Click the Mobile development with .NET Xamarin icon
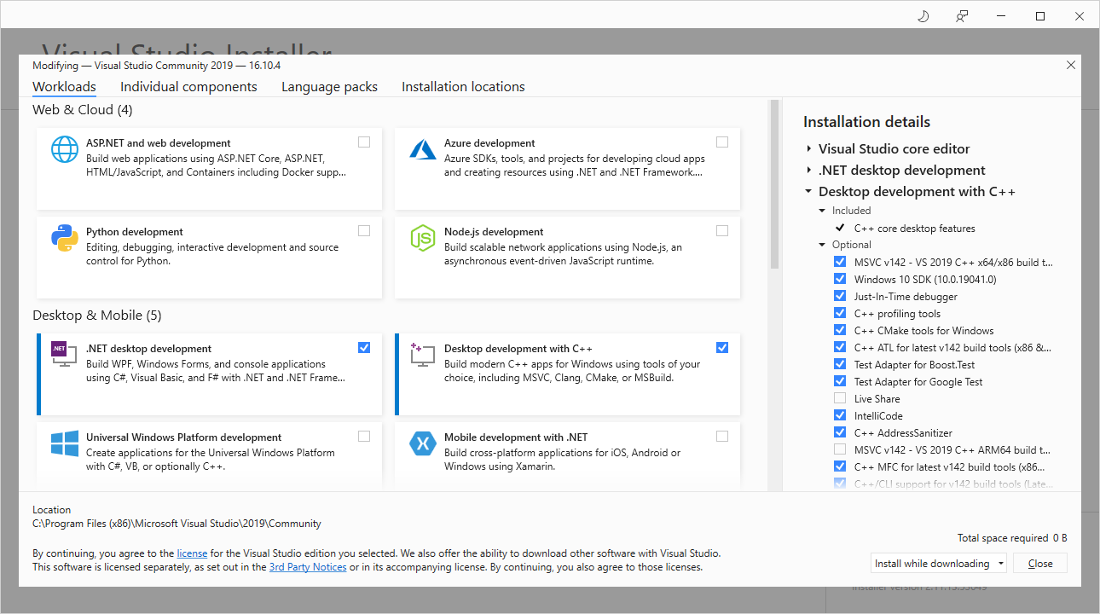 [423, 443]
